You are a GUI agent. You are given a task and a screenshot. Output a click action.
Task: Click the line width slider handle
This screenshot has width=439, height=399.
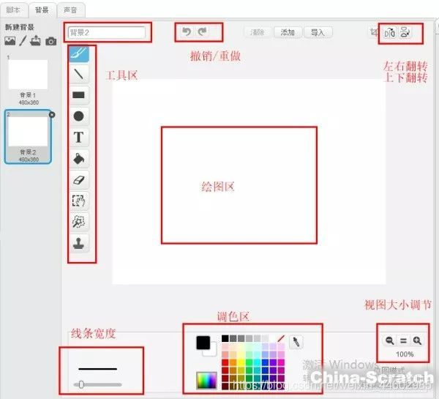click(x=81, y=384)
